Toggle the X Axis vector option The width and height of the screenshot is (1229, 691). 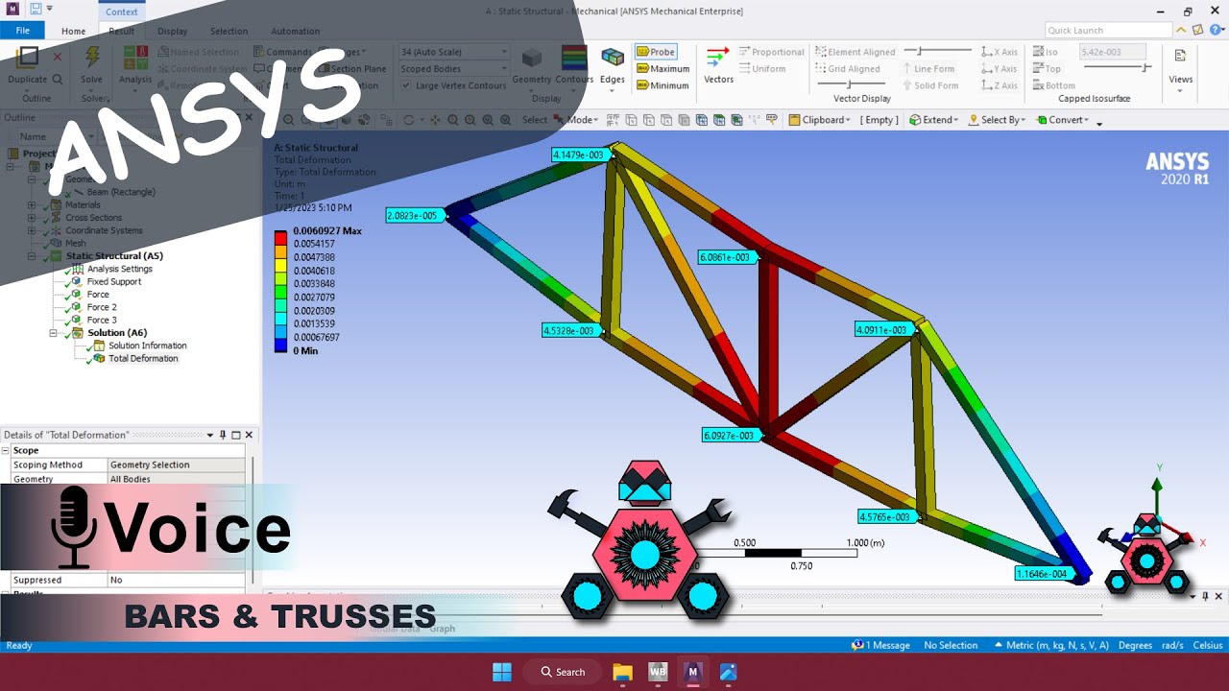999,52
